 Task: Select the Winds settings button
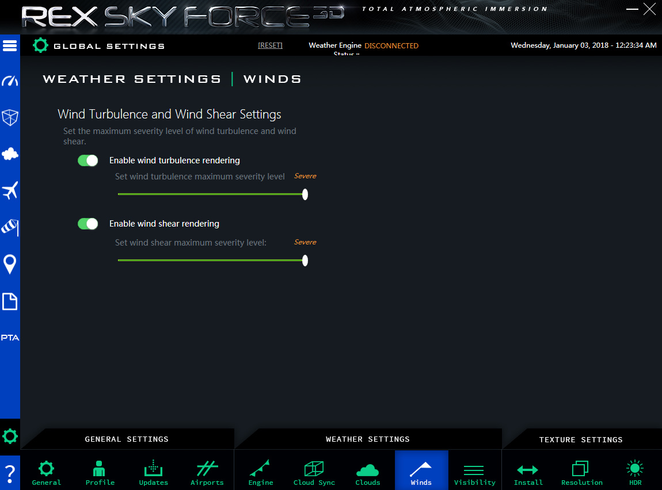pyautogui.click(x=421, y=470)
